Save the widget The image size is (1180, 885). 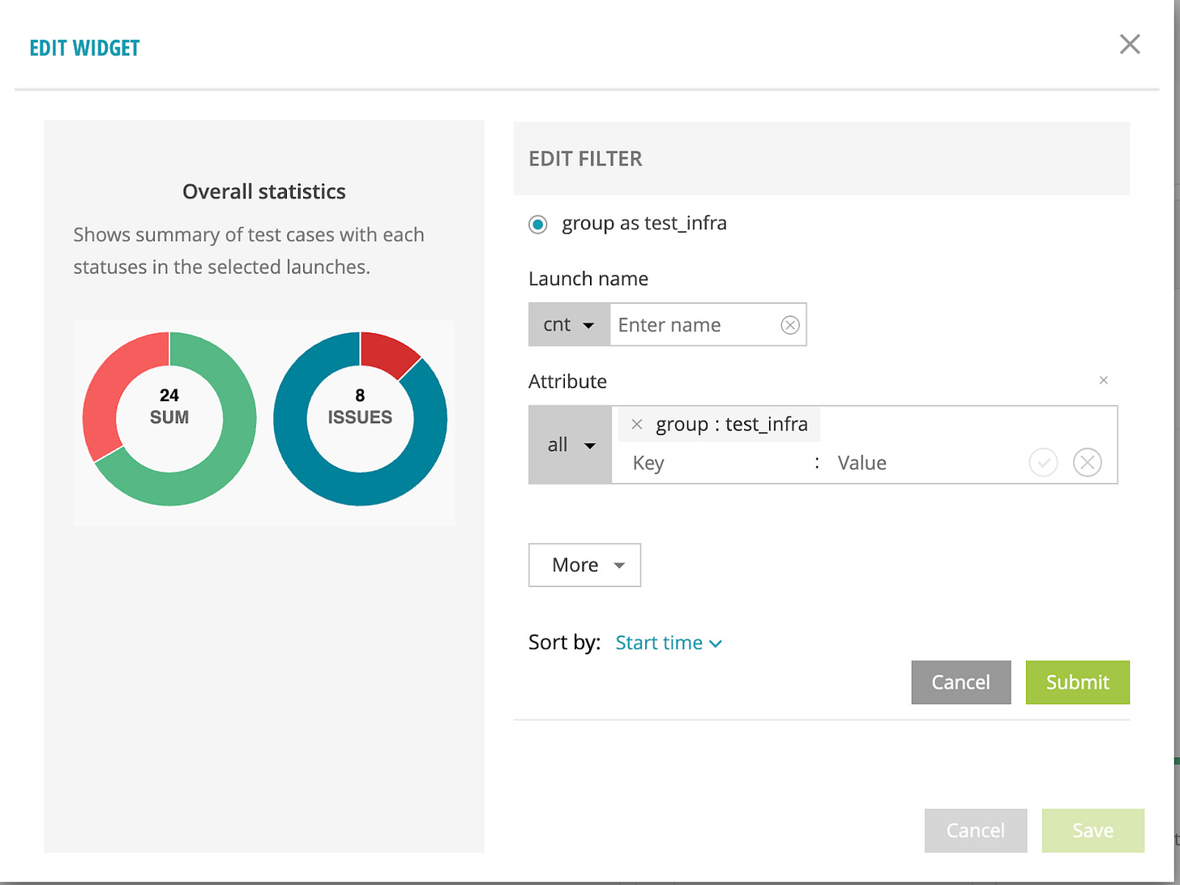click(1092, 830)
